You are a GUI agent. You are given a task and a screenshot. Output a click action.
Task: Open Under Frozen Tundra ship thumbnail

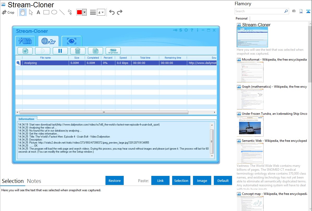(250, 126)
